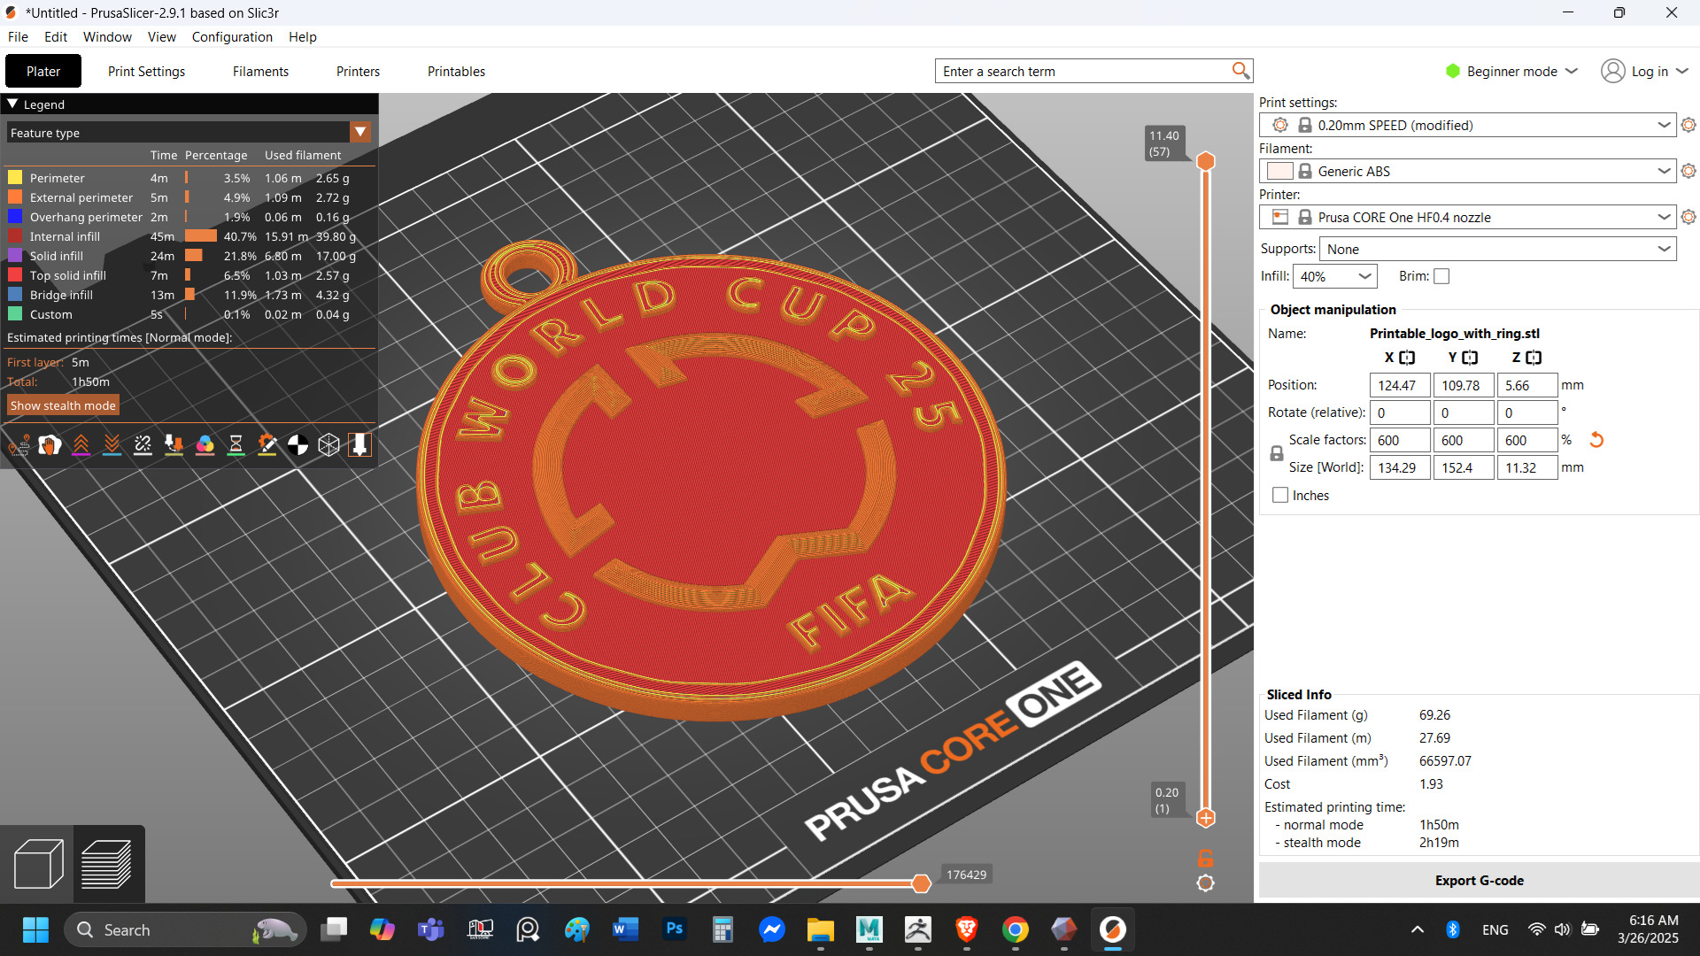This screenshot has height=956, width=1700.
Task: Toggle Z axis mirror icon
Action: click(1534, 358)
